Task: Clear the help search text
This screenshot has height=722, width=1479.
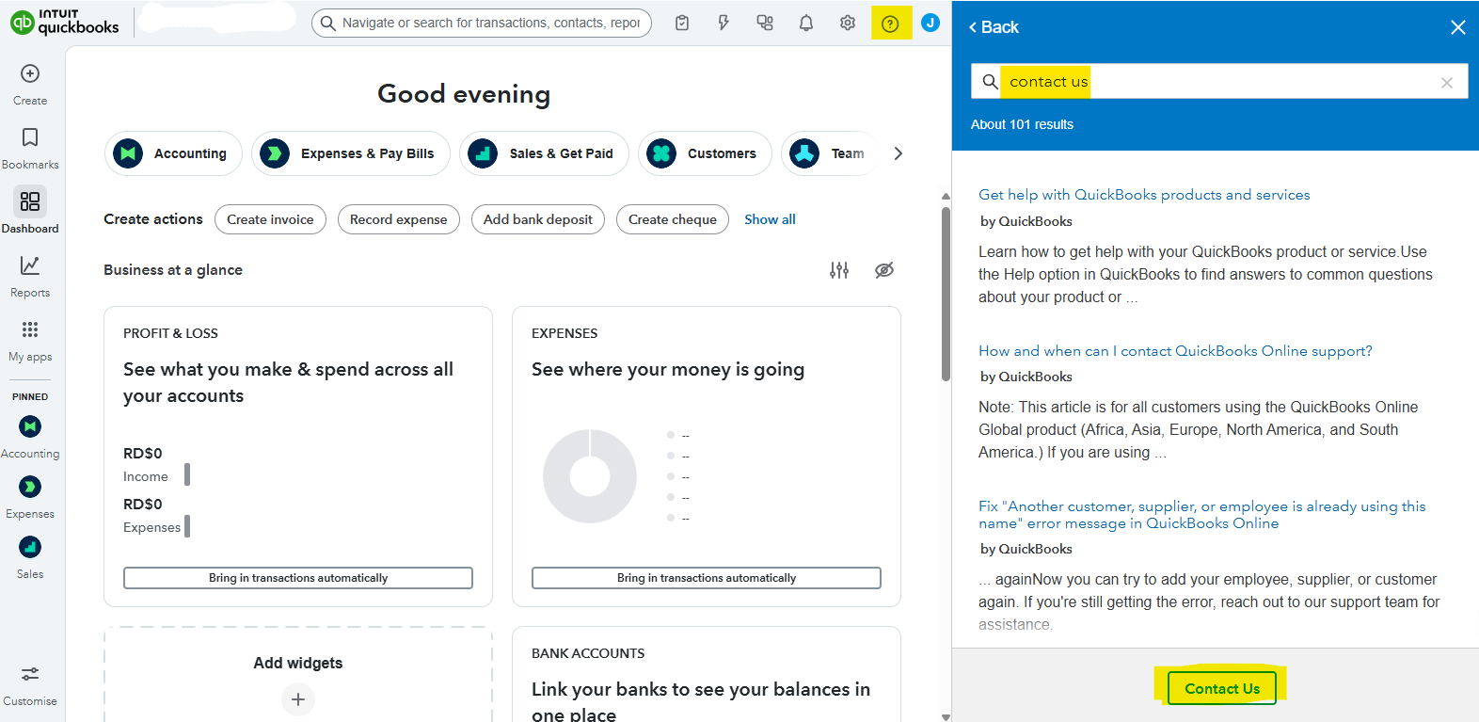Action: 1447,83
